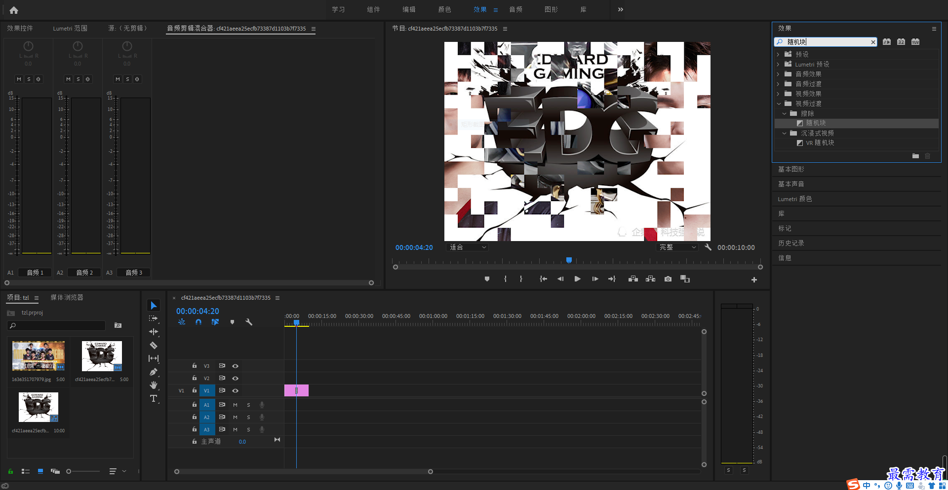Select the Selection tool arrow

pos(154,306)
